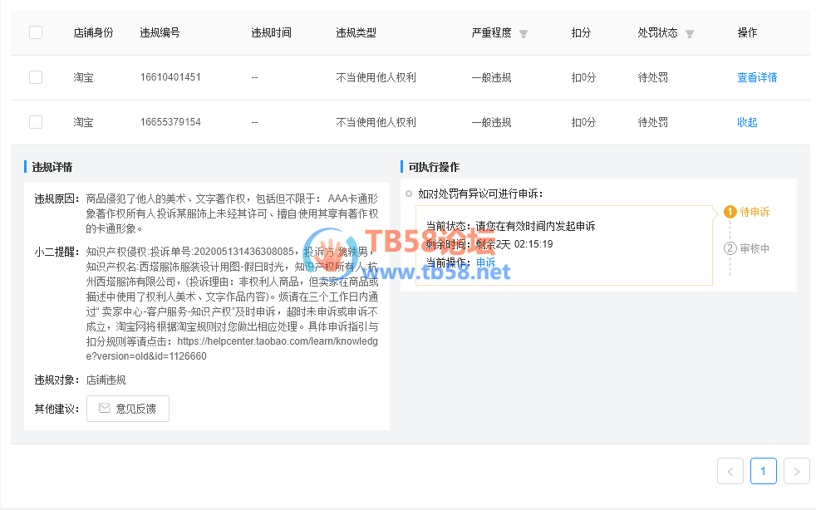Screen dimensions: 816x510
Task: Click the 违规时间 column header
Action: coord(271,33)
